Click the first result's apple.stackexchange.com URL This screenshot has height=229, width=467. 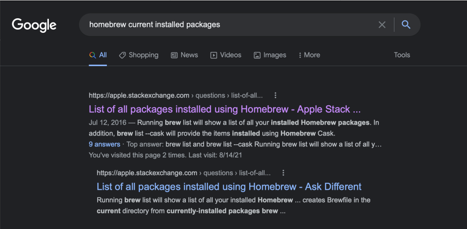[x=139, y=95]
